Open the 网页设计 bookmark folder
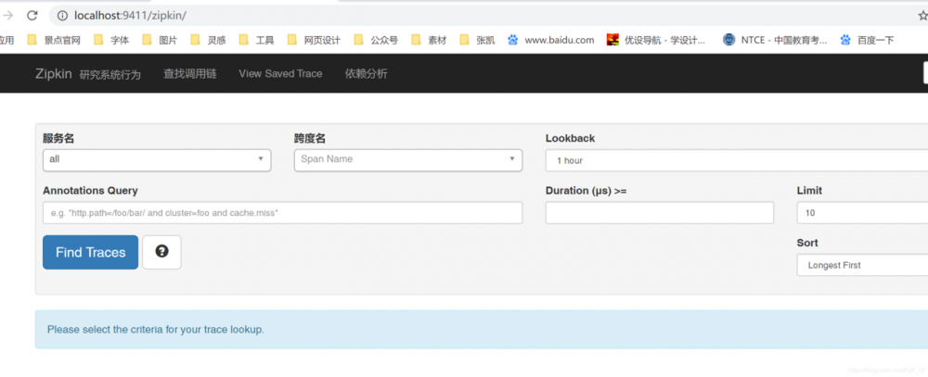This screenshot has height=377, width=928. (x=314, y=40)
